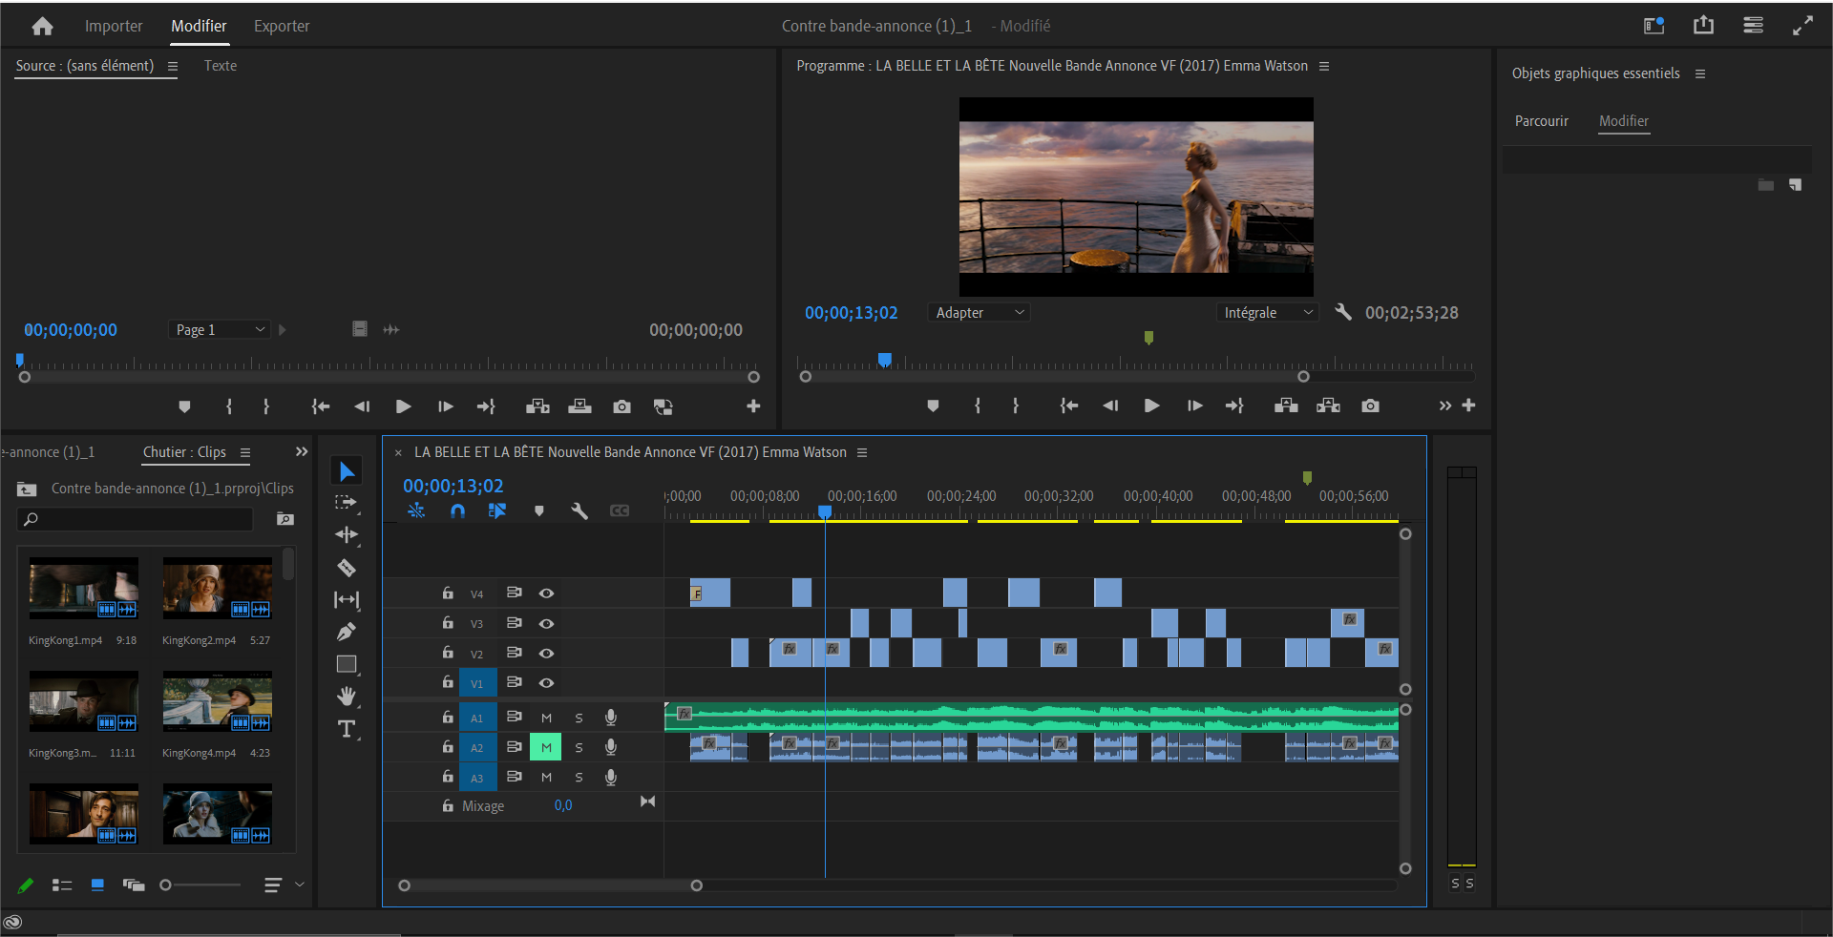Open the Chutier : Clips tab
The width and height of the screenshot is (1833, 937).
[x=184, y=452]
